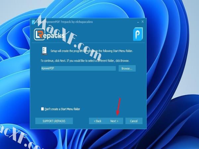Image resolution: width=199 pixels, height=149 pixels.
Task: Click the Next > button
Action: coord(114,121)
